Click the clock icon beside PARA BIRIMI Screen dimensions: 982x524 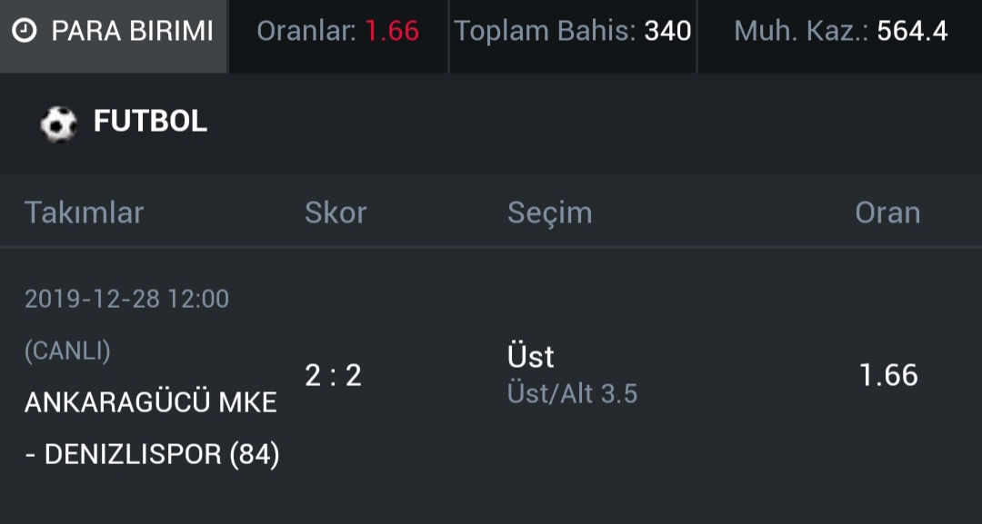click(x=25, y=31)
